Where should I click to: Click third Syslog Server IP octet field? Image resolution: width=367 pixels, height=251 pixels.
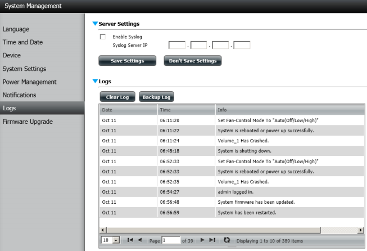(x=220, y=45)
